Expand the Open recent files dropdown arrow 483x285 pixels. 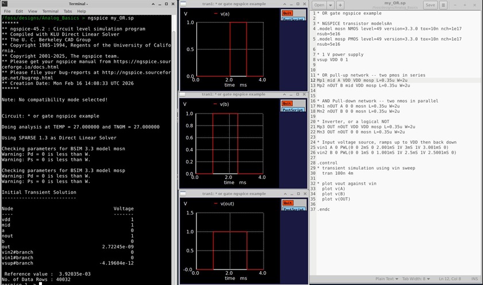(330, 5)
